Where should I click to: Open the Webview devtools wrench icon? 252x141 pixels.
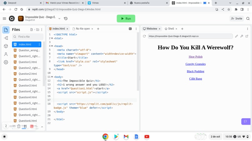coord(242,36)
